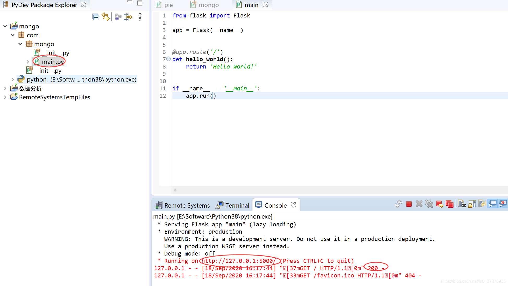
Task: Open Package Explorer three-dot view menu
Action: point(140,17)
